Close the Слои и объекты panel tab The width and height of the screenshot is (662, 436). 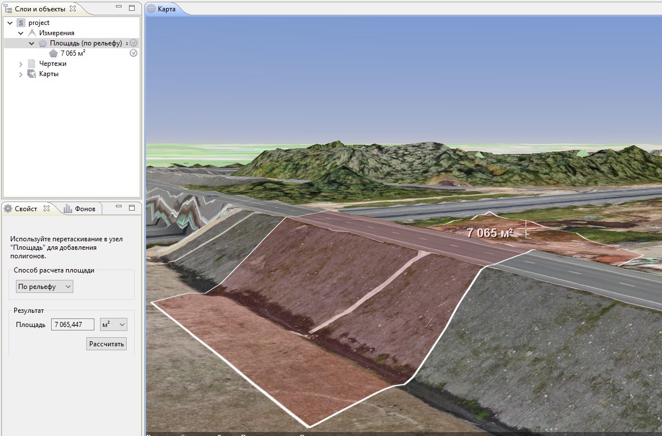pos(72,9)
